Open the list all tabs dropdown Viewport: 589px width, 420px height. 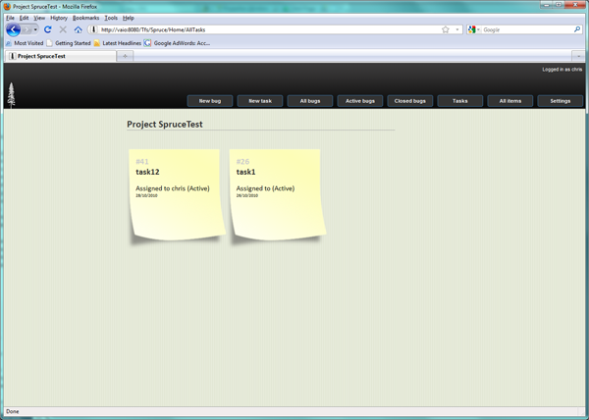[x=578, y=56]
